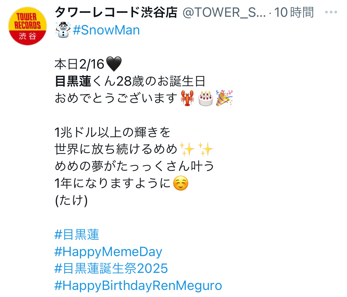Open the #SnowMan hashtag

tap(106, 30)
